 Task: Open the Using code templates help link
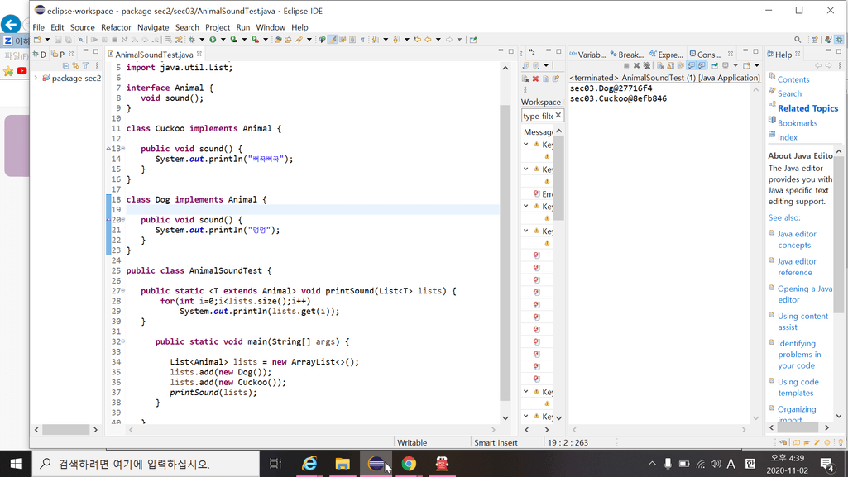(x=798, y=388)
